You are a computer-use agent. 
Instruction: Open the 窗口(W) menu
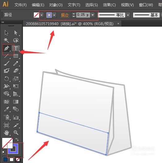click(146, 5)
